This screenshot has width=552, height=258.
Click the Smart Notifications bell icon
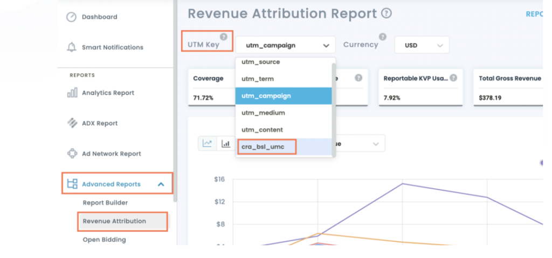point(71,47)
